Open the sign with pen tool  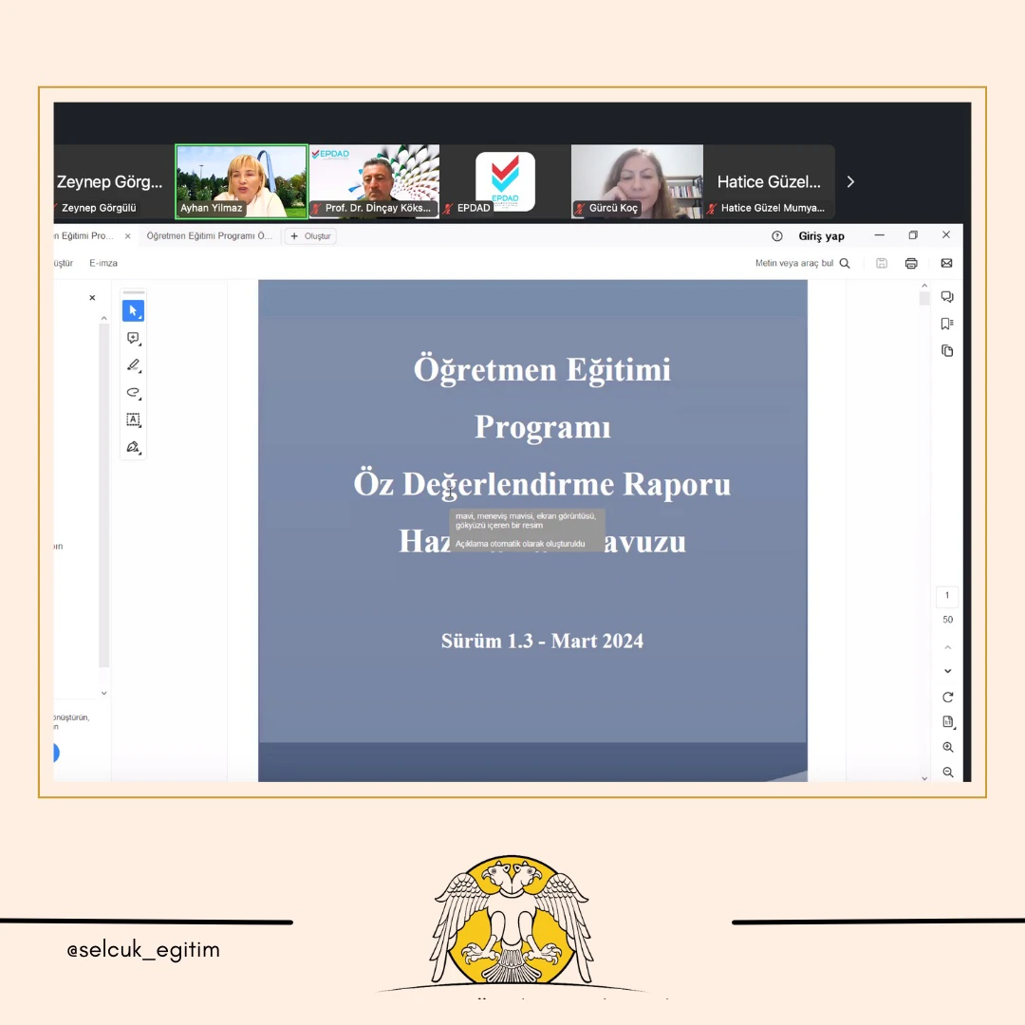[x=133, y=447]
